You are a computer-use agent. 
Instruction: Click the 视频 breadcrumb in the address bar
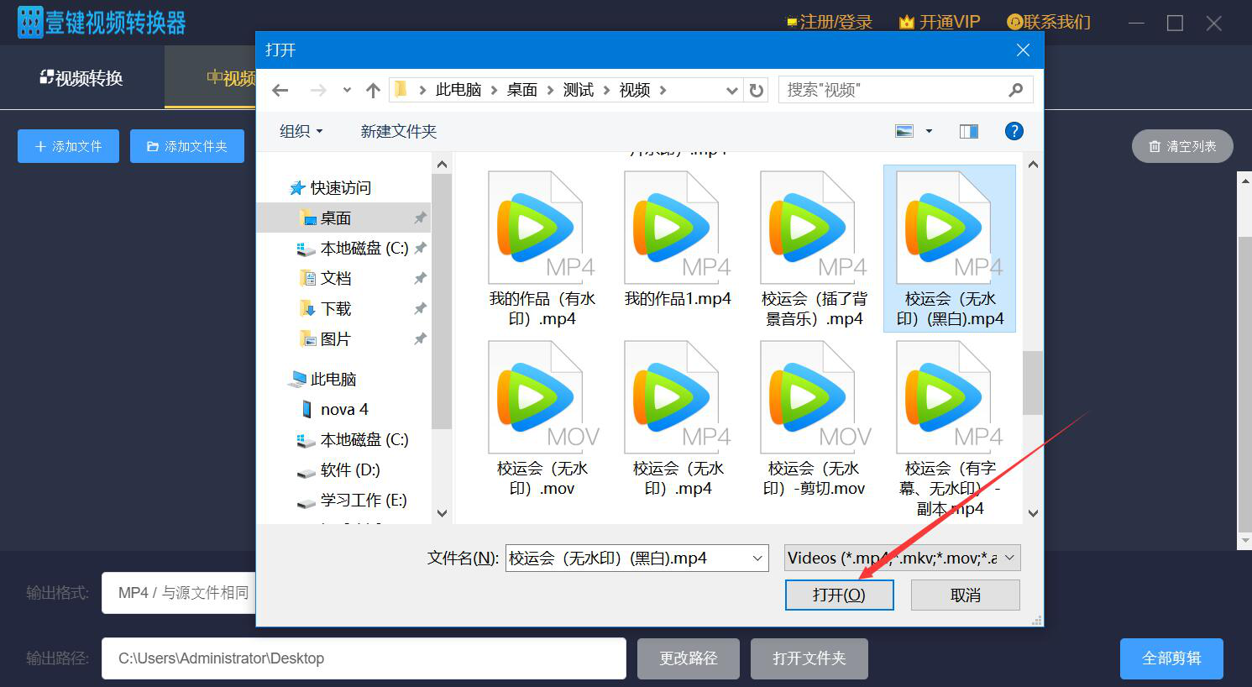[635, 90]
